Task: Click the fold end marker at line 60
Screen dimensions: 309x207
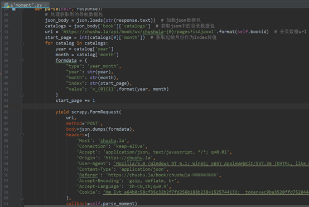Action: [22, 198]
